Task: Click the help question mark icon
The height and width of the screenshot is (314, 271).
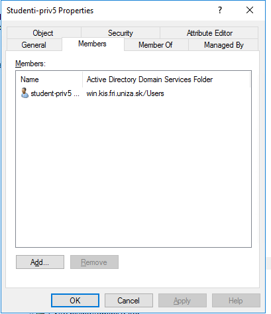Action: 220,10
